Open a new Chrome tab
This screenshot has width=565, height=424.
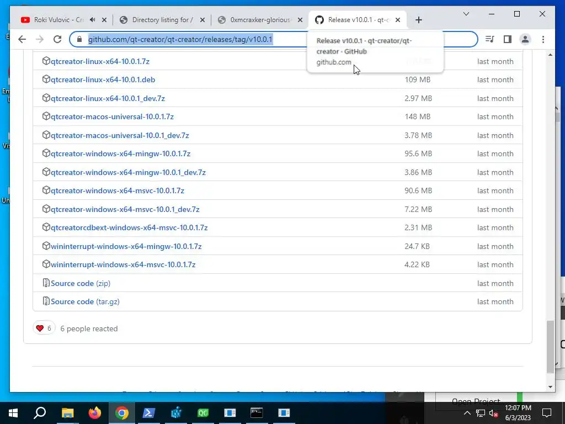(418, 20)
